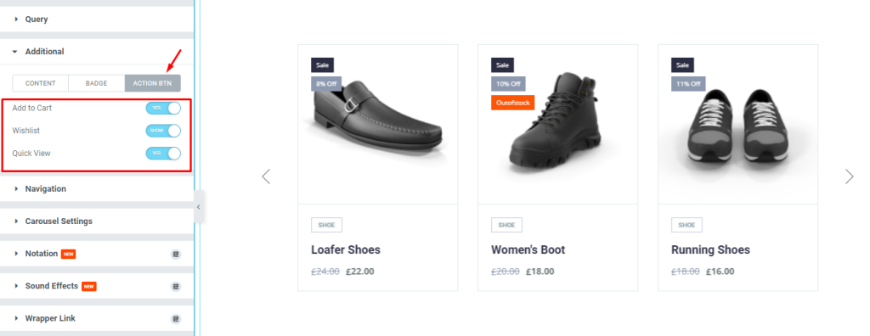This screenshot has width=870, height=336.
Task: Click the Wrapper Link section lock icon
Action: (176, 319)
